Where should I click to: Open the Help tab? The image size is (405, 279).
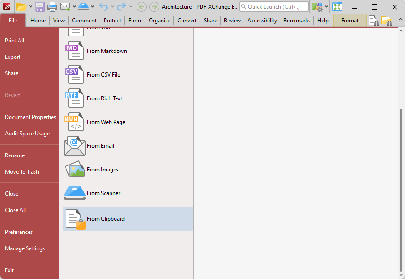[x=323, y=21]
